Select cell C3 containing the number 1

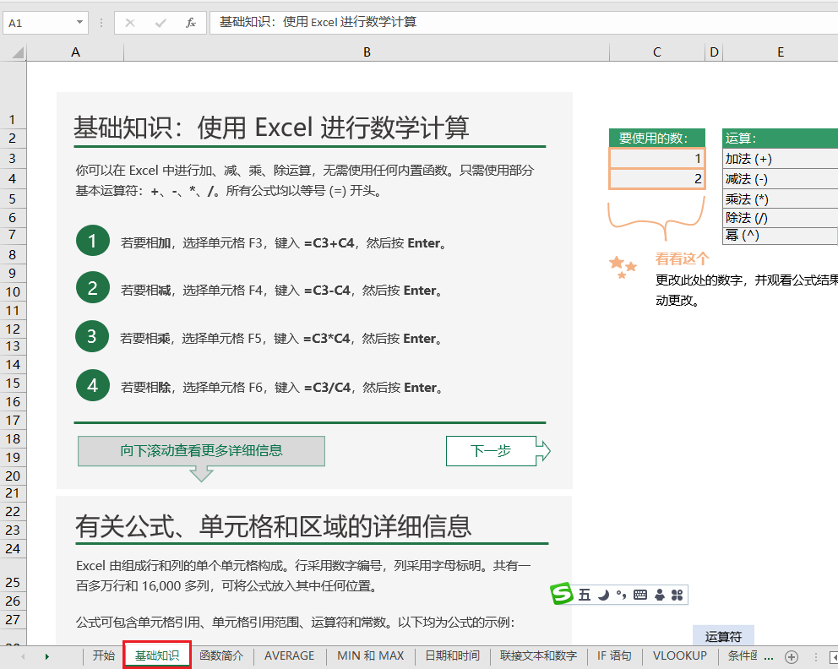[x=656, y=159]
